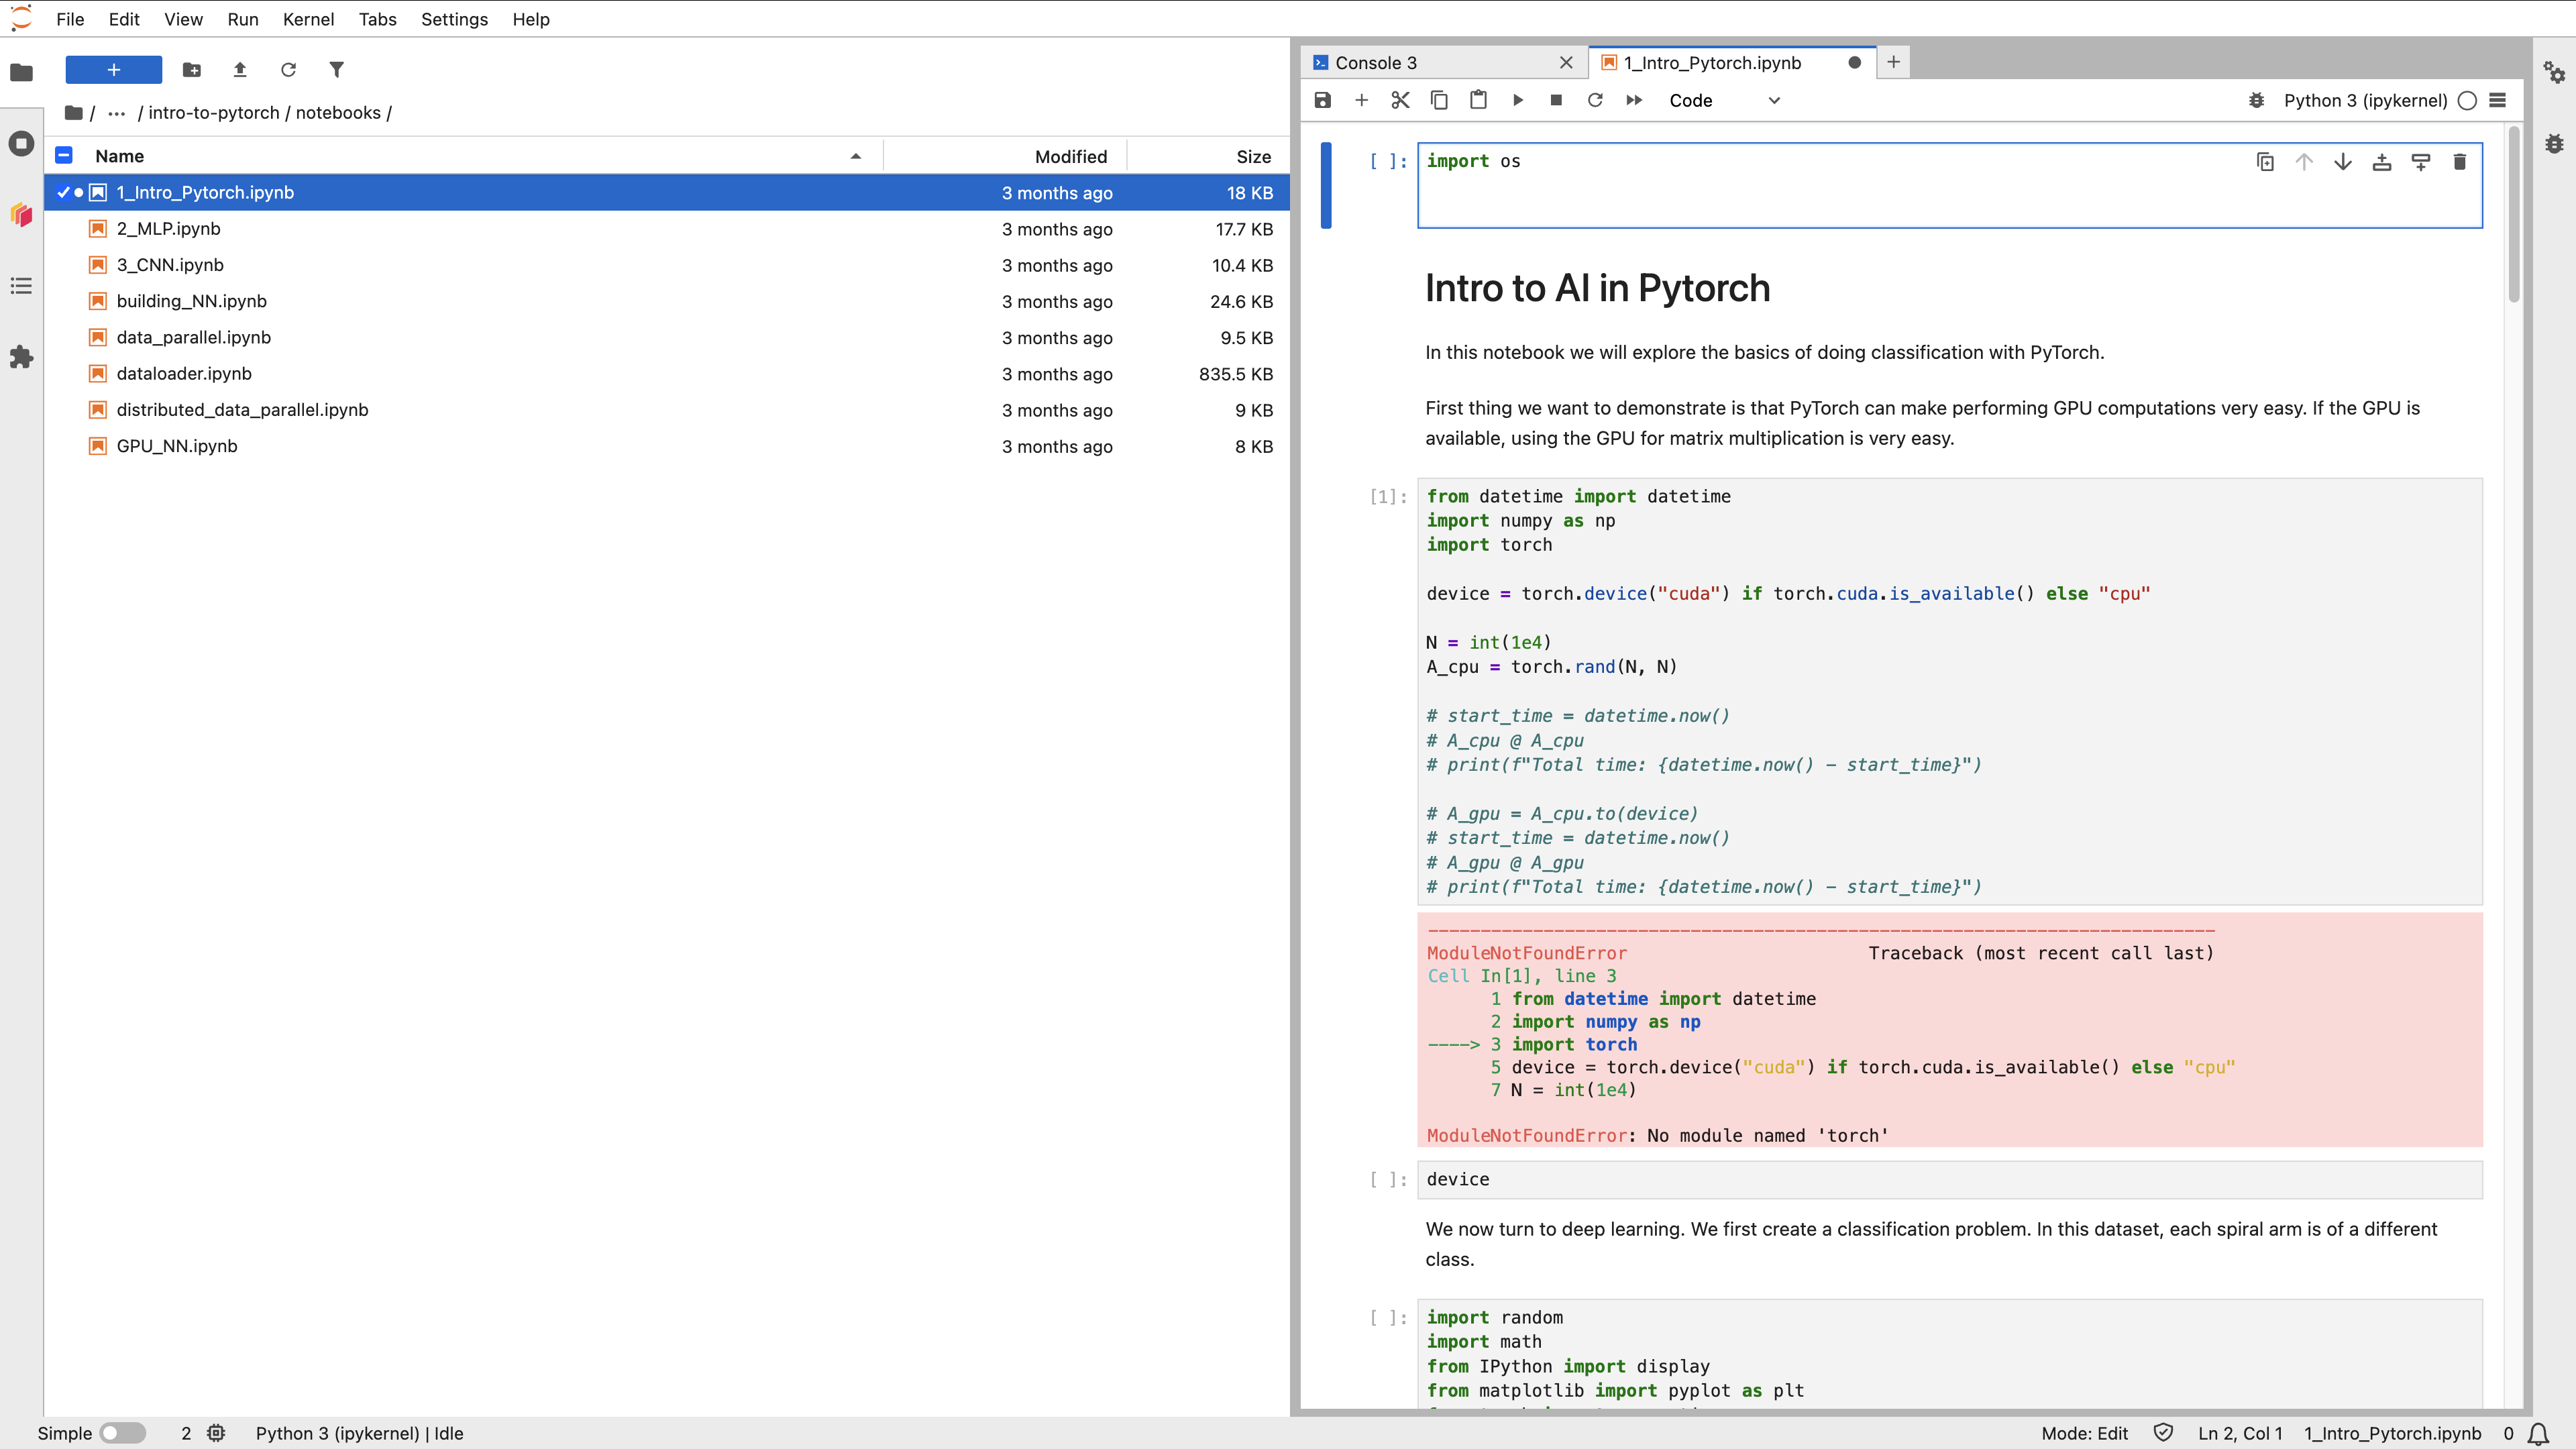Sort files by Size column
The image size is (2576, 1449).
[1209, 156]
